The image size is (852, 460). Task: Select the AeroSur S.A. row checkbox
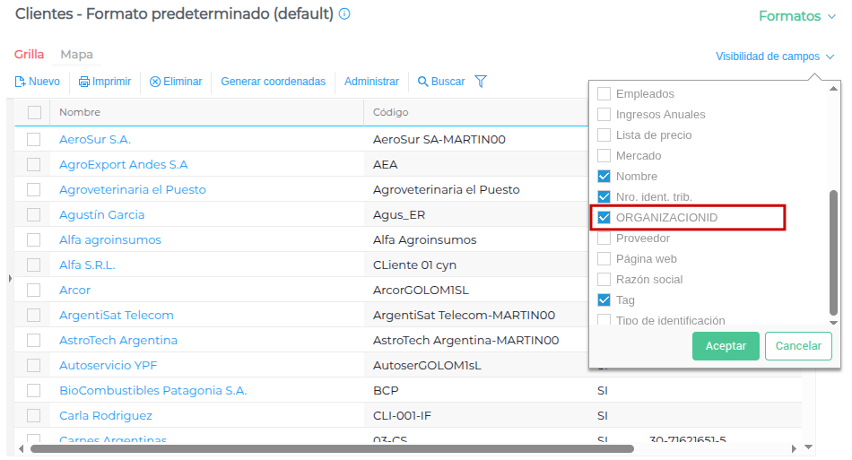34,140
